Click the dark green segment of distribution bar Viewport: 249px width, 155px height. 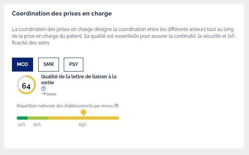point(22,118)
